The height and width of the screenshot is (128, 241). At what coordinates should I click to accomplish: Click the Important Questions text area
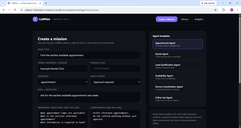click(x=63, y=119)
